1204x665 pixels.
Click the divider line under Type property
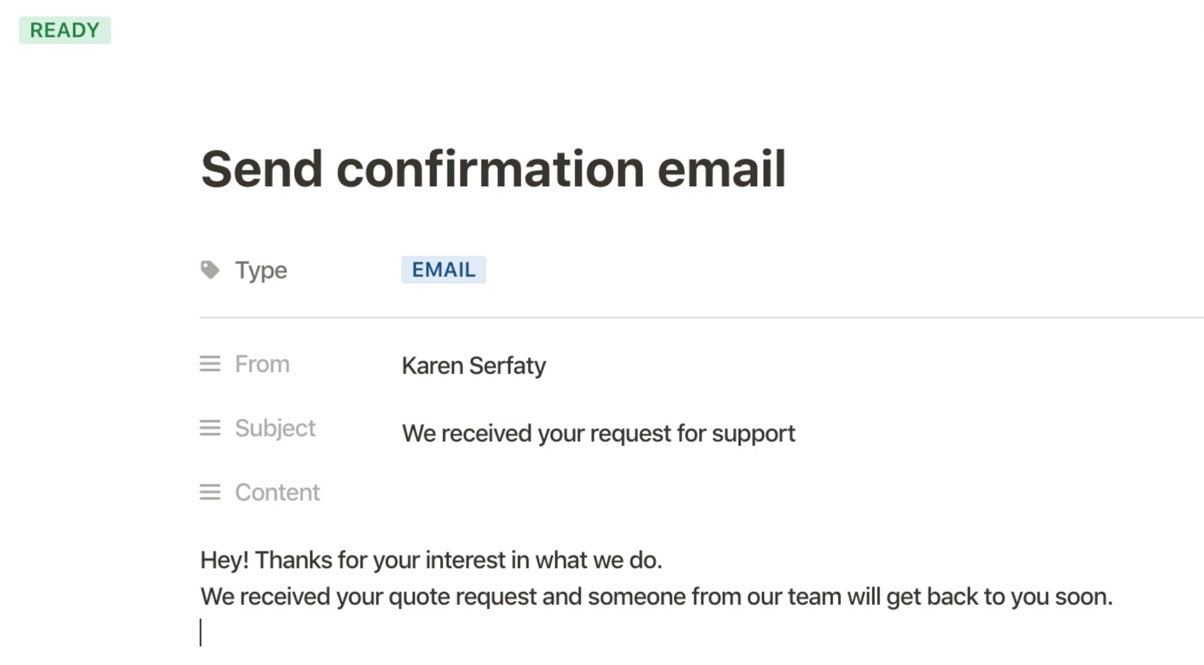702,317
